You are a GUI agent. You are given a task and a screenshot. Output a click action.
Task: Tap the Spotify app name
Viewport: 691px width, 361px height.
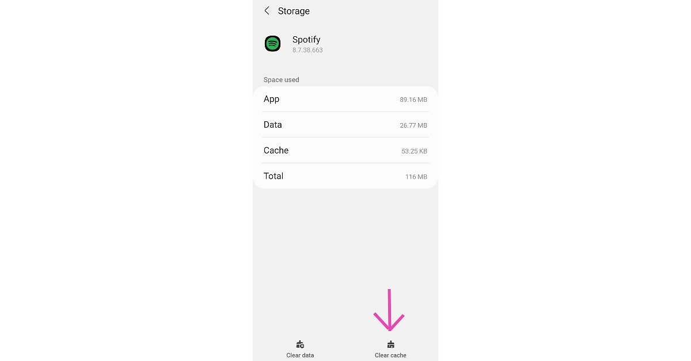[306, 40]
